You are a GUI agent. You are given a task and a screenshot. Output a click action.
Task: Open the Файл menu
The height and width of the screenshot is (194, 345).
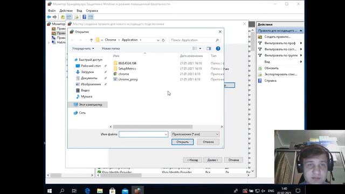point(52,11)
